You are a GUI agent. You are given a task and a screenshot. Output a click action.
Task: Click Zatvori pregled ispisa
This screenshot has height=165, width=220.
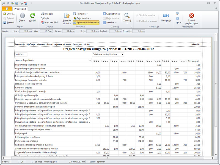point(191,19)
